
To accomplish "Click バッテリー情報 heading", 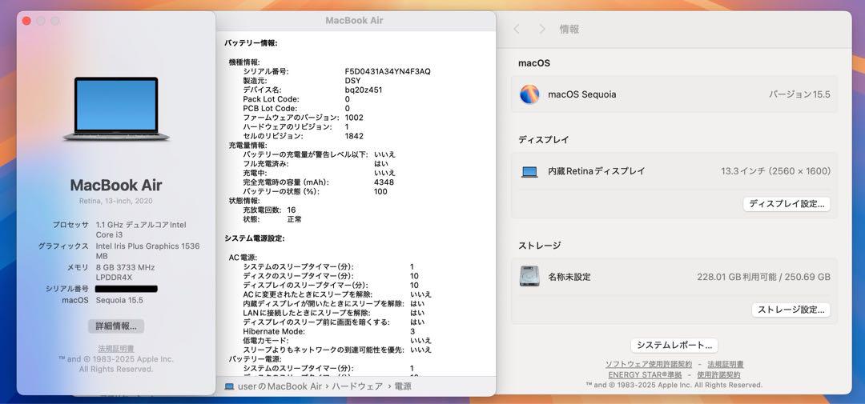I will click(251, 43).
